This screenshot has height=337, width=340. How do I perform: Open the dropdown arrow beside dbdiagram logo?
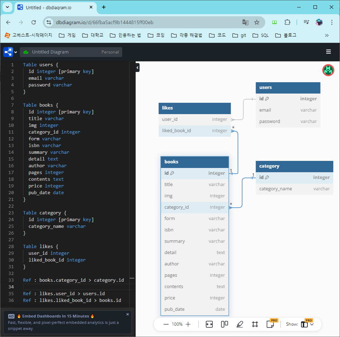pyautogui.click(x=16, y=52)
